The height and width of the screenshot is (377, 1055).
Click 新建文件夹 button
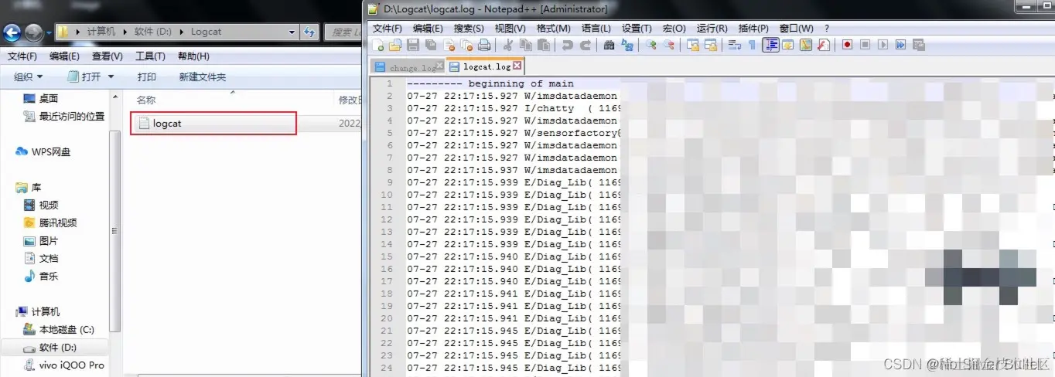203,76
